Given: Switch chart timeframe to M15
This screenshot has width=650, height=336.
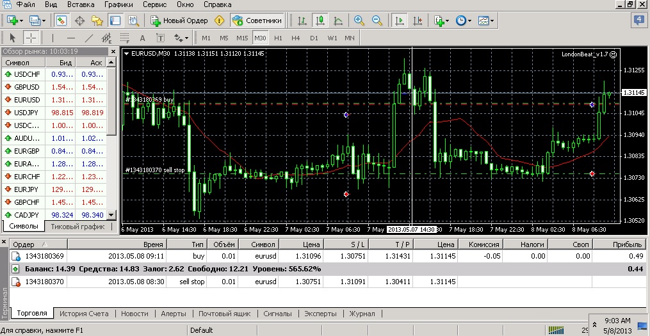Looking at the screenshot, I should pyautogui.click(x=242, y=38).
